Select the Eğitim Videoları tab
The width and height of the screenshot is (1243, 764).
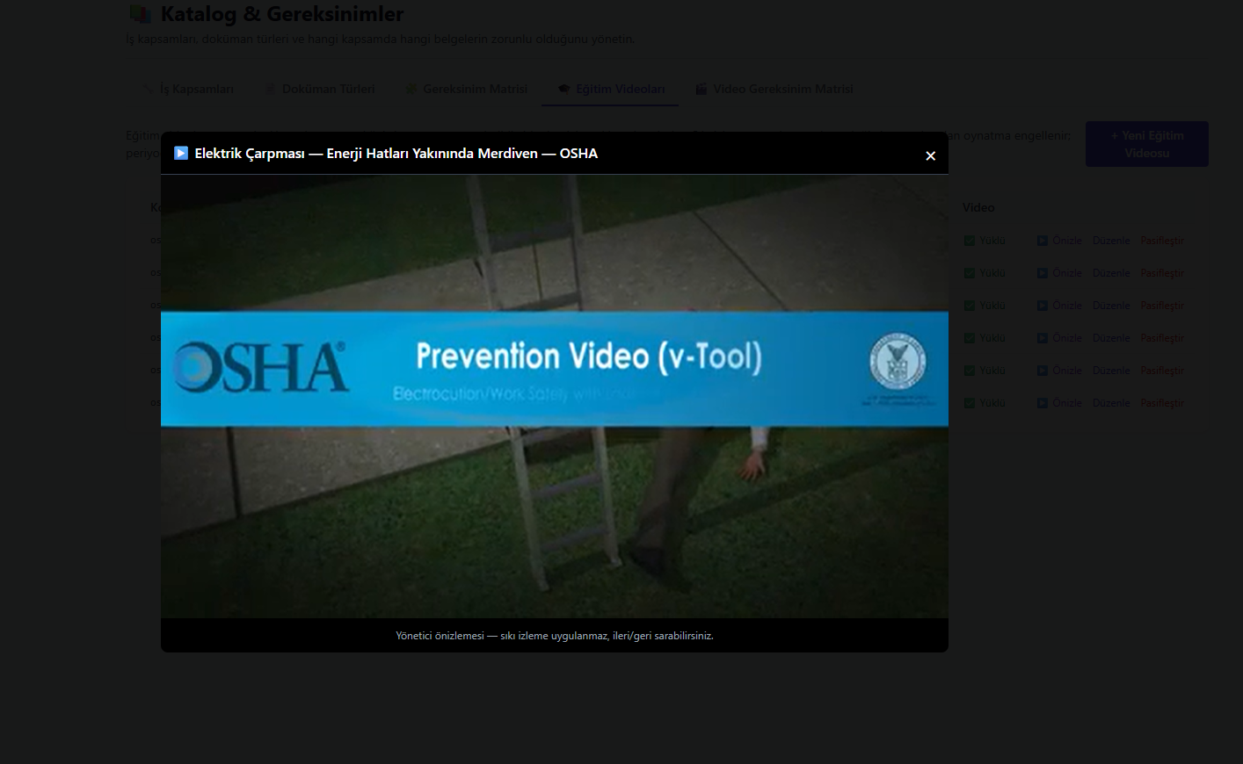[x=611, y=89]
